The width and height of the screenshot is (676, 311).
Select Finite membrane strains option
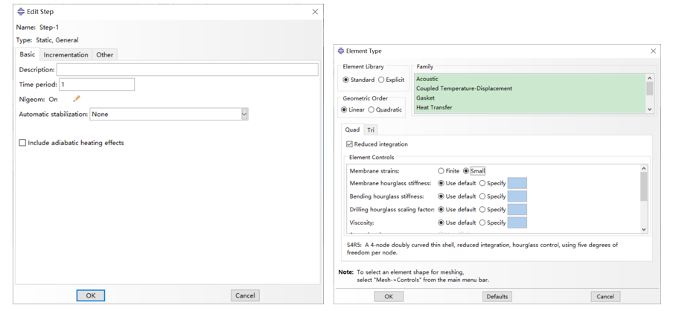pos(441,171)
